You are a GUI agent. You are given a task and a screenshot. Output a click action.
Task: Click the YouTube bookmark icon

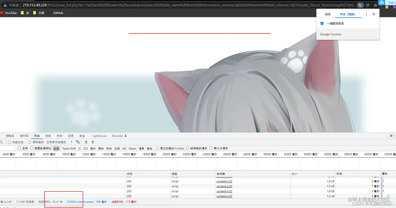tap(2, 13)
